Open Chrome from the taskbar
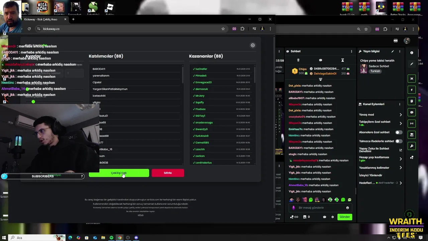 [120, 238]
